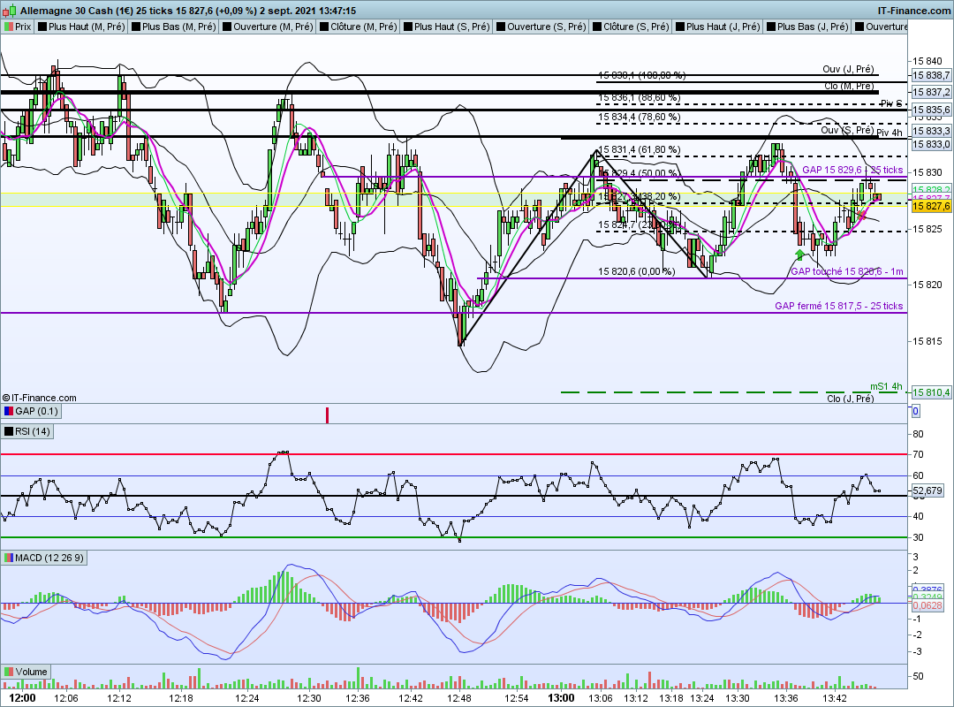Select the Plus Haut (J, Pré) legend entry
Screen dimensions: 954x707
coord(718,27)
